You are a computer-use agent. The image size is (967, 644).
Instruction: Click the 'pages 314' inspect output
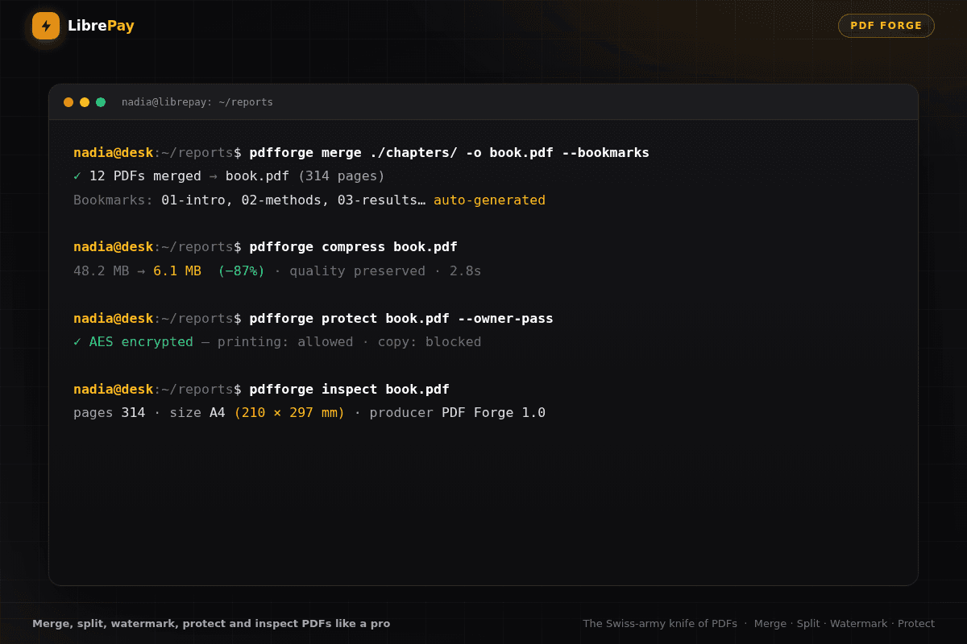[x=109, y=412]
